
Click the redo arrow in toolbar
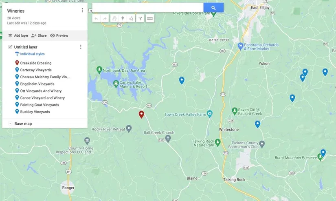[105, 18]
